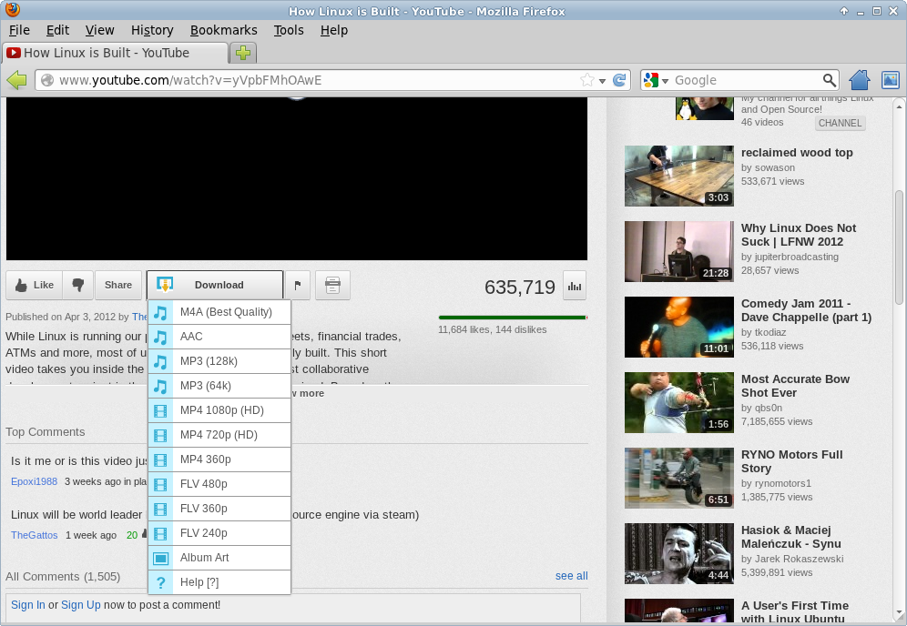The image size is (907, 626).
Task: Click the 635,719 view count
Action: point(519,287)
